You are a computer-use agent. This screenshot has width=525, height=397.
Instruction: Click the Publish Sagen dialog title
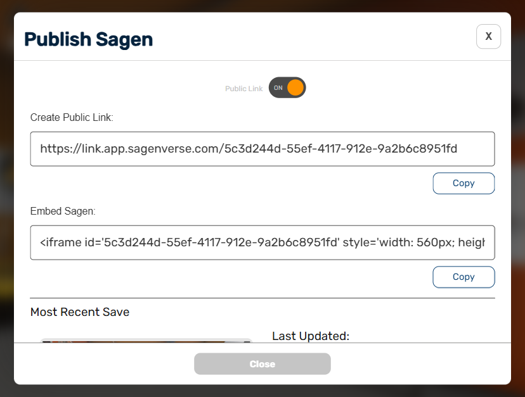88,39
